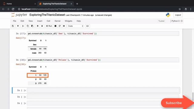
Task: Interrupt the kernel stop icon
Action: point(55,26)
